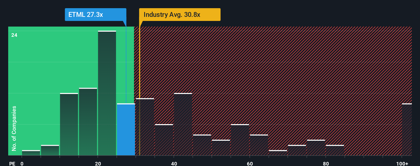Viewport: 420px width, 166px height.
Task: Click the shortest bar for PE 0 to 5
Action: [x=31, y=153]
